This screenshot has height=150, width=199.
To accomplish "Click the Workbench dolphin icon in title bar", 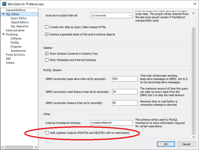I will point(4,4).
